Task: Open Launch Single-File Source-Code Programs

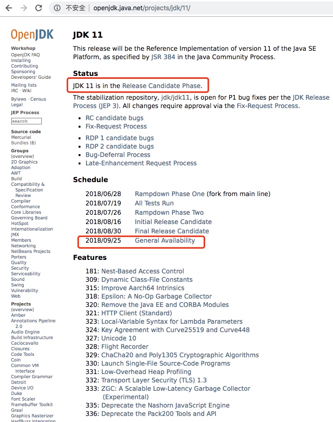Action: click(x=166, y=363)
